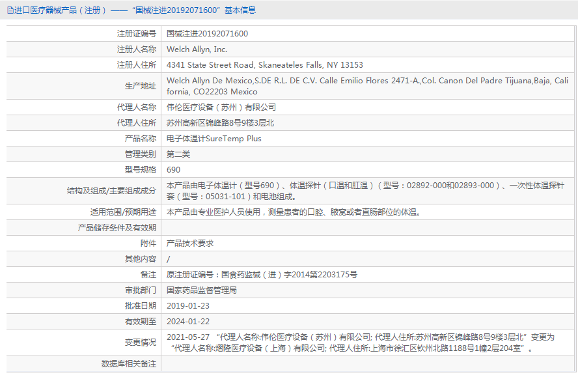578x377 pixels.
Task: Select address 4341 State Street Road value
Action: point(265,65)
